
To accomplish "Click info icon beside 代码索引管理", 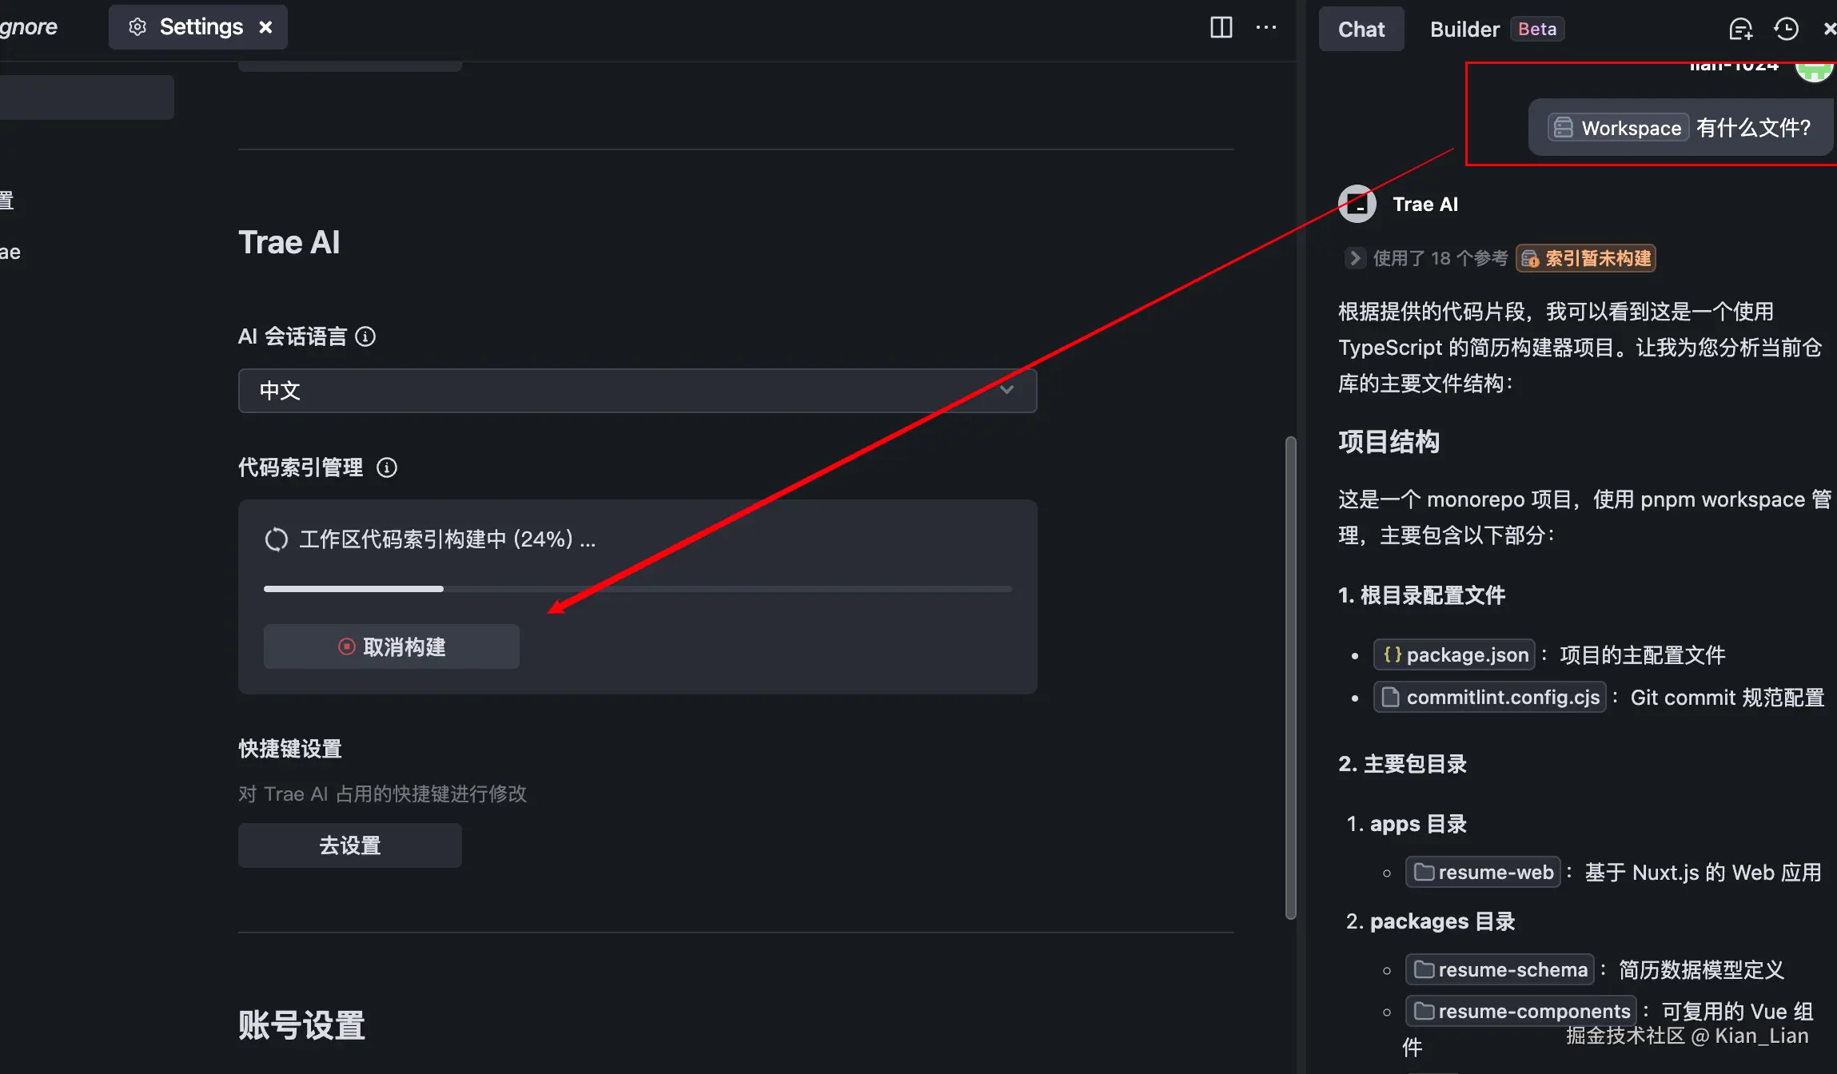I will point(387,467).
